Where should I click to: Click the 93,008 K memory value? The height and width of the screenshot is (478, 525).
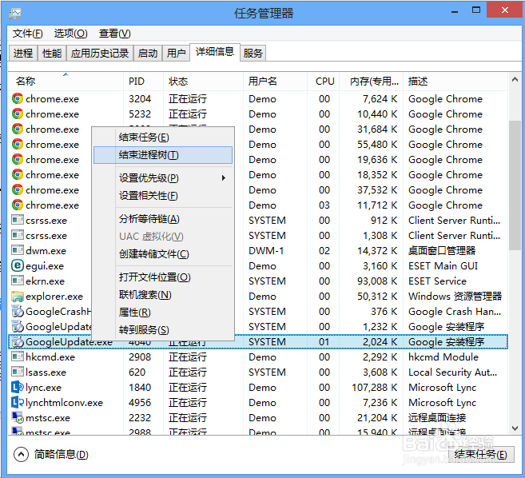pyautogui.click(x=377, y=281)
